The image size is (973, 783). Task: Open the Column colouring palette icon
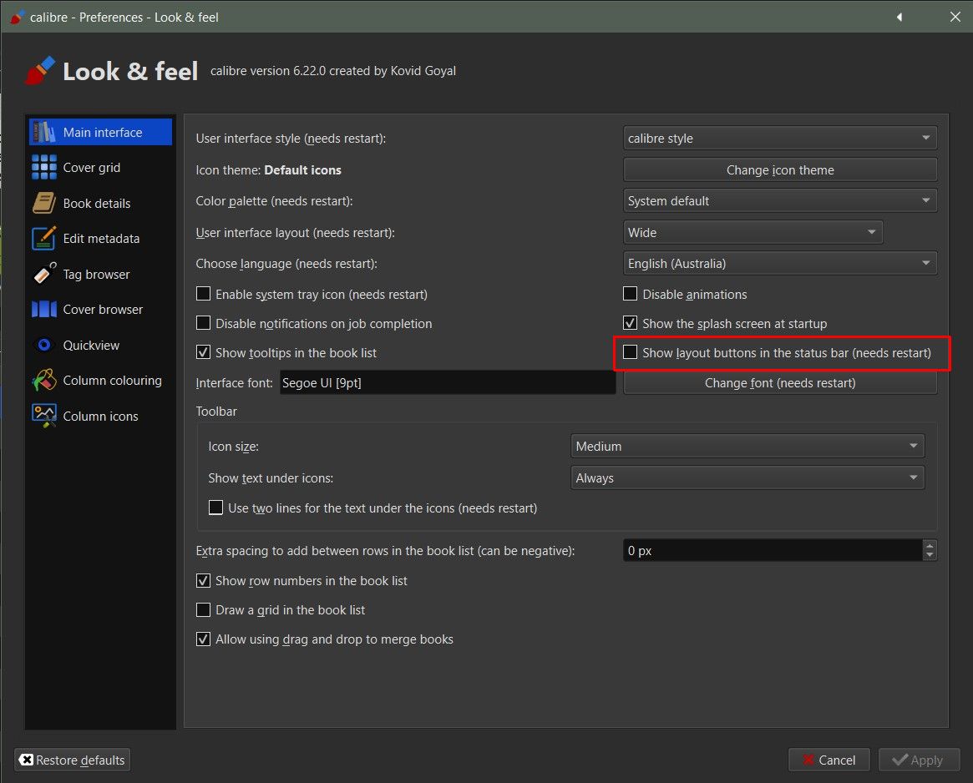coord(43,381)
